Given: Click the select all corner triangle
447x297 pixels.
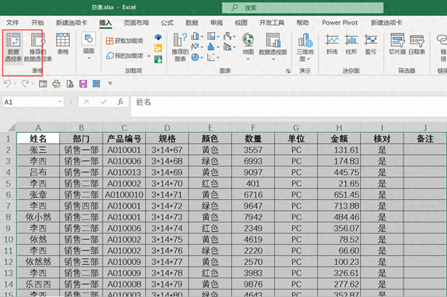Looking at the screenshot, I should [x=11, y=128].
